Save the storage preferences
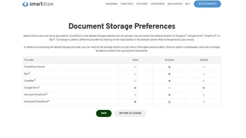Image resolution: width=246 pixels, height=138 pixels. pos(104,113)
